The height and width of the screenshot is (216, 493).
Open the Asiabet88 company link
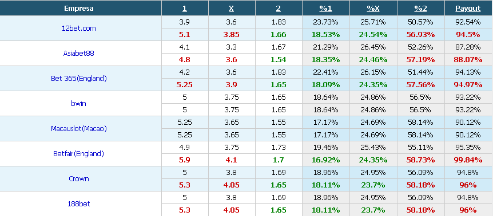pyautogui.click(x=78, y=54)
